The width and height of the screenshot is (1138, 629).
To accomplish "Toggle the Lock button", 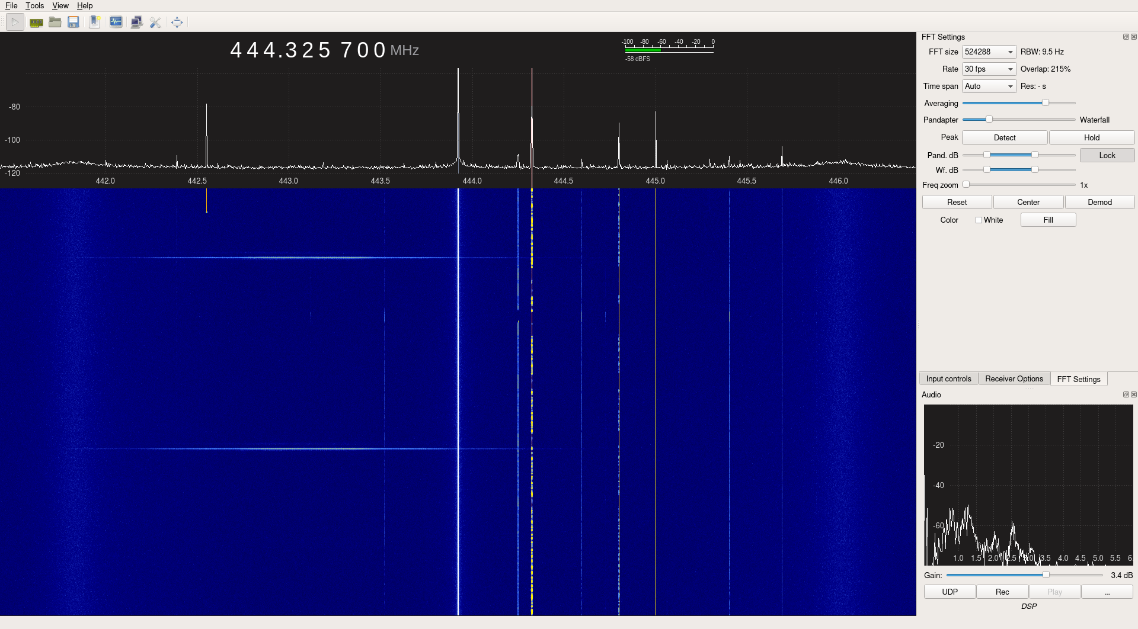I will 1107,155.
